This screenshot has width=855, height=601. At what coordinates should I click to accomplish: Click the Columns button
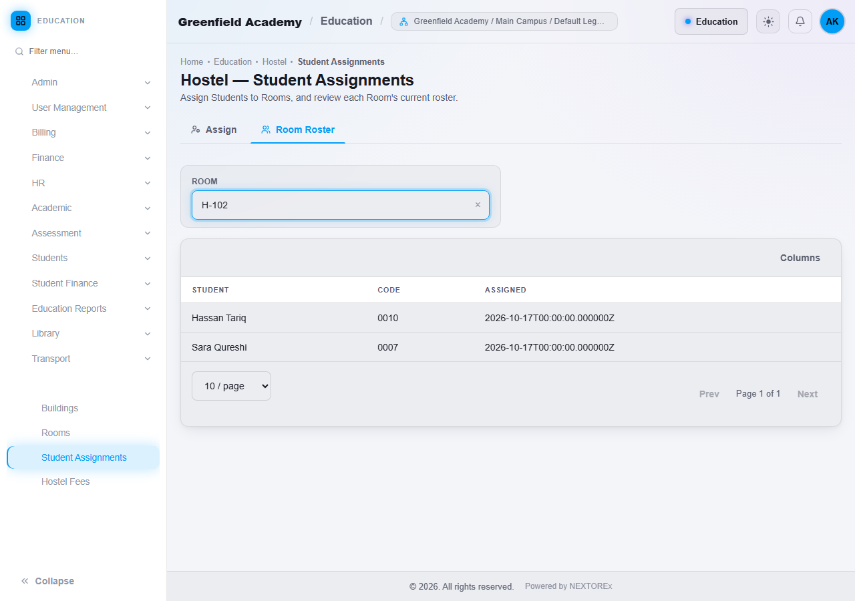(x=800, y=258)
